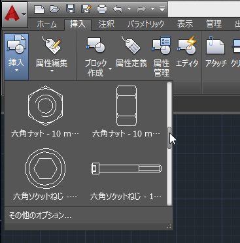Undo the last action
The height and width of the screenshot is (243, 240).
pos(118,9)
